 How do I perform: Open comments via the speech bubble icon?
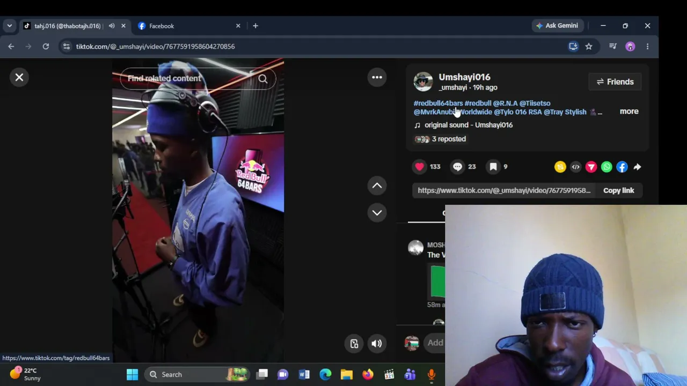pyautogui.click(x=457, y=167)
